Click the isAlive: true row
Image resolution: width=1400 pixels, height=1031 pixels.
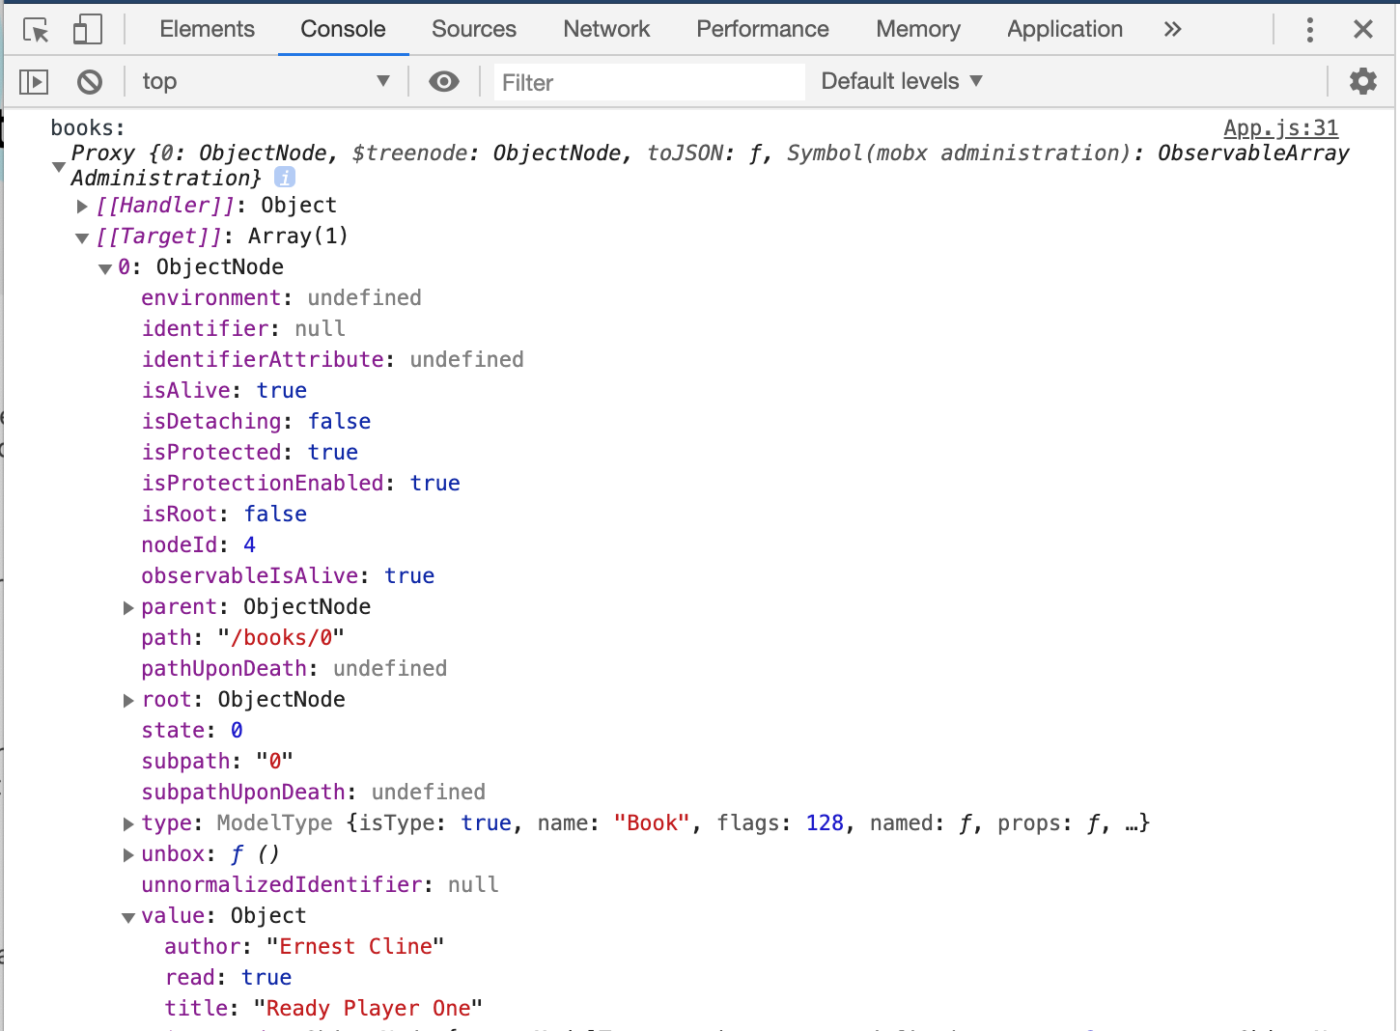[x=224, y=390]
